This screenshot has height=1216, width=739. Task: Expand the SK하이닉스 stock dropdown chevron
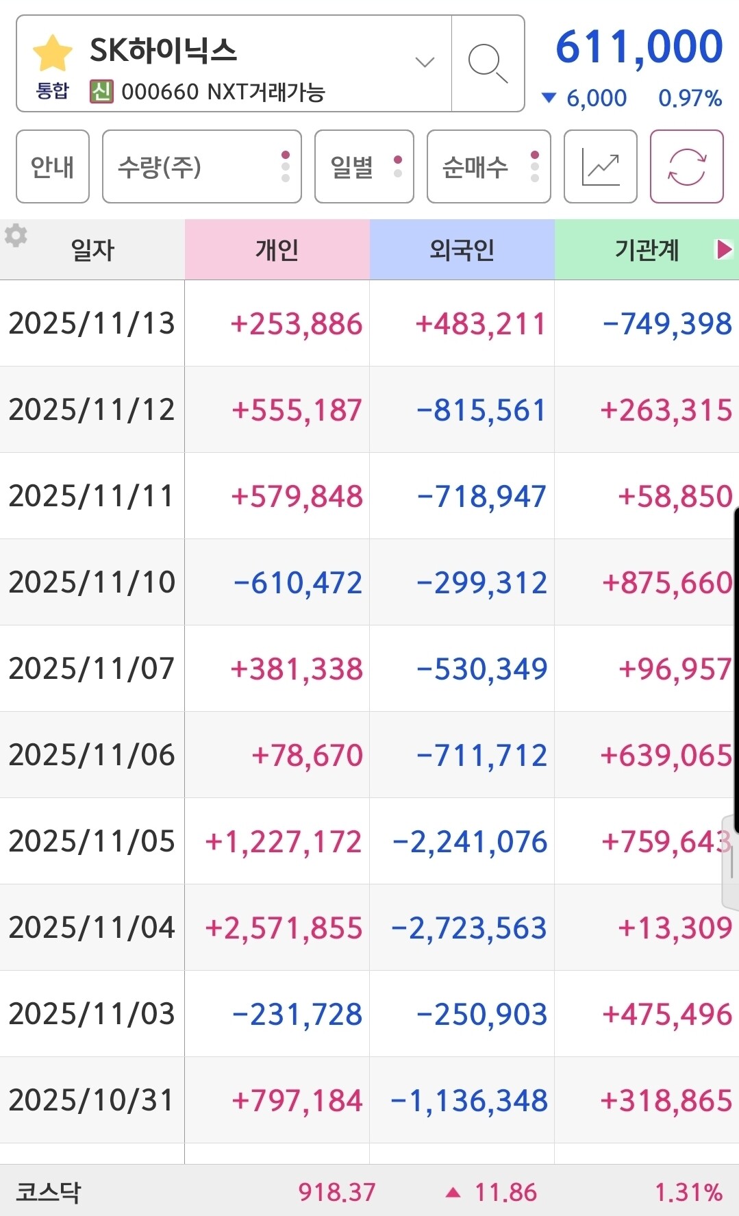click(425, 62)
